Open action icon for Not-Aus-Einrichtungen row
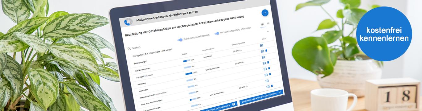The width and height of the screenshot is (422, 111). pyautogui.click(x=267, y=81)
